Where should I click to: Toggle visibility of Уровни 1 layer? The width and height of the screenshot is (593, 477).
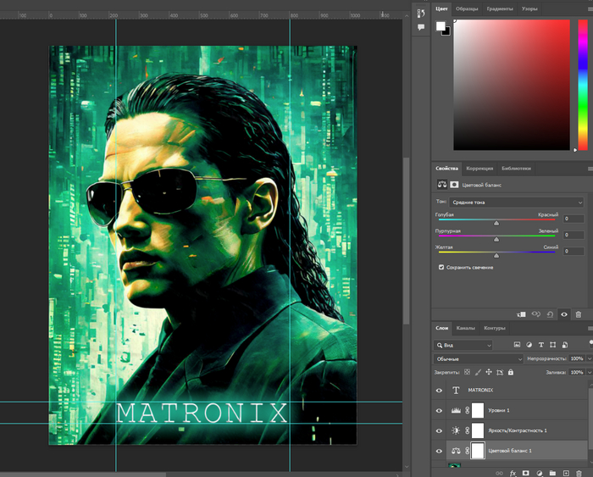coord(439,411)
